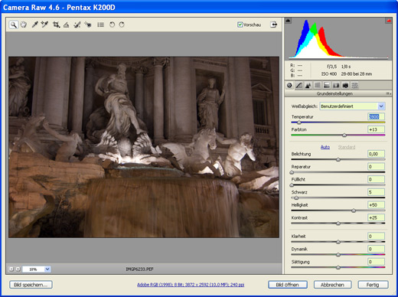This screenshot has width=398, height=297.
Task: Click the Schwarz slider handle
Action: tap(296, 198)
